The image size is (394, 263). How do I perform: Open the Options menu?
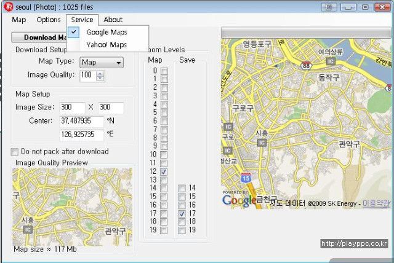click(x=49, y=20)
